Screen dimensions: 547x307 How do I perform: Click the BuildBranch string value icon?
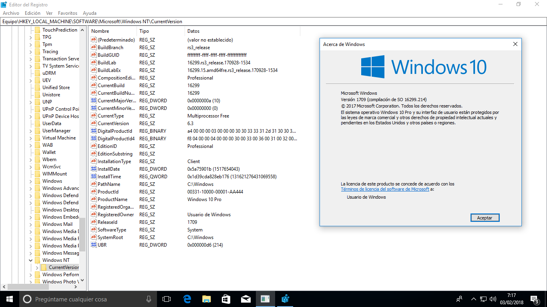[94, 48]
